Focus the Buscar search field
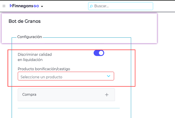Image resolution: width=175 pixels, height=118 pixels. click(120, 6)
